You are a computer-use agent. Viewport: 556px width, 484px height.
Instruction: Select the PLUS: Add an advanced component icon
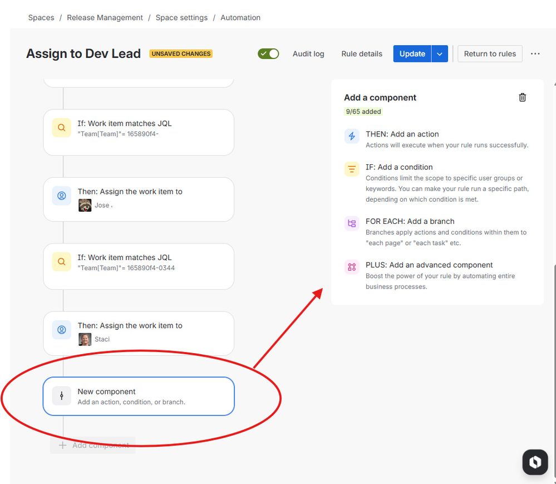[351, 267]
